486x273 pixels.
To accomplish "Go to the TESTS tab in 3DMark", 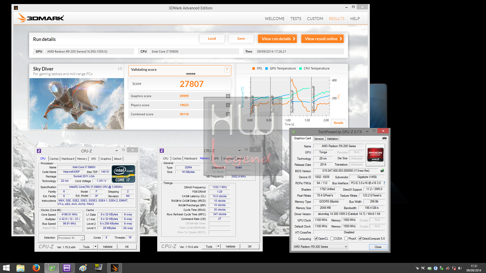I will pyautogui.click(x=296, y=19).
